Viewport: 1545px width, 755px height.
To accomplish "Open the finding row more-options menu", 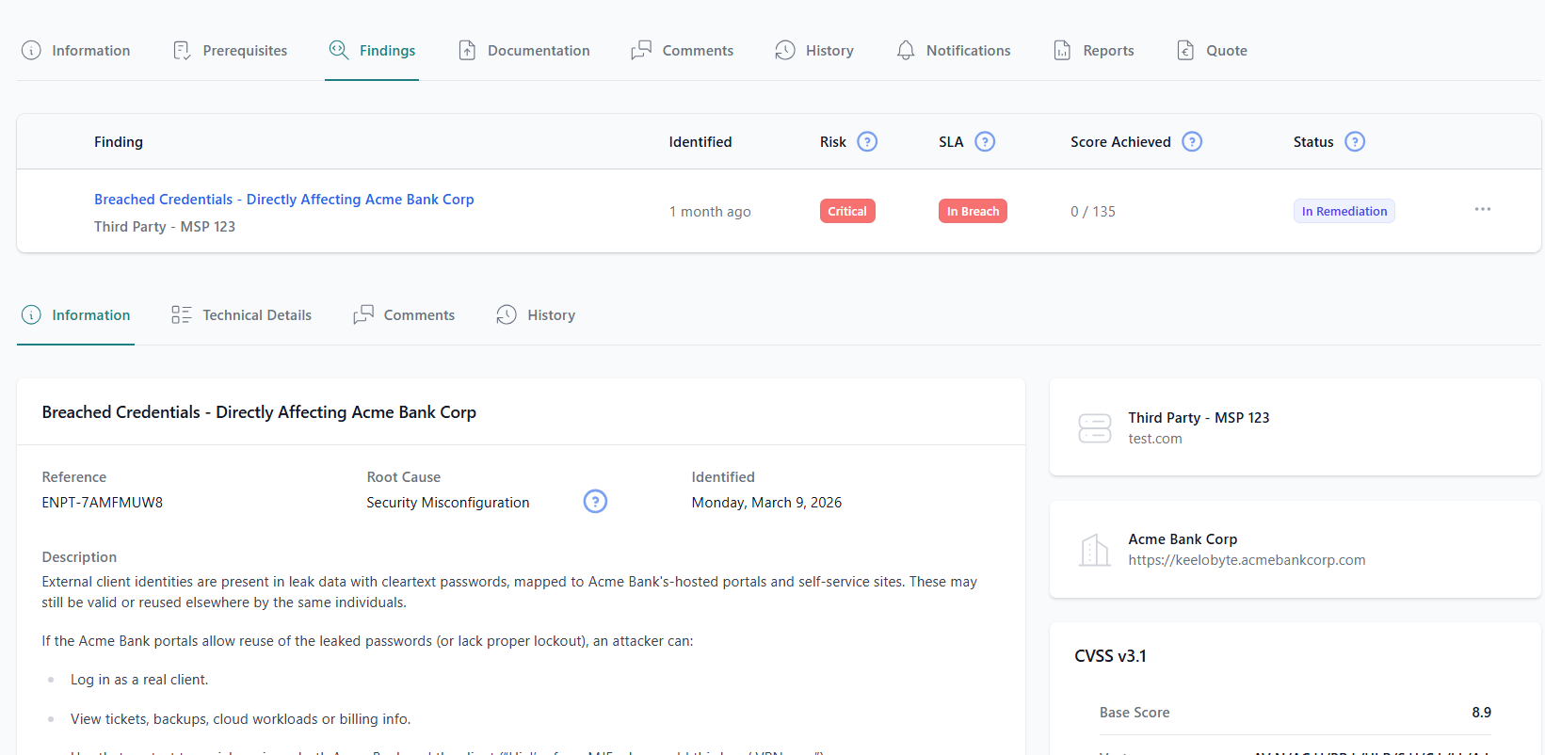I will click(x=1483, y=209).
